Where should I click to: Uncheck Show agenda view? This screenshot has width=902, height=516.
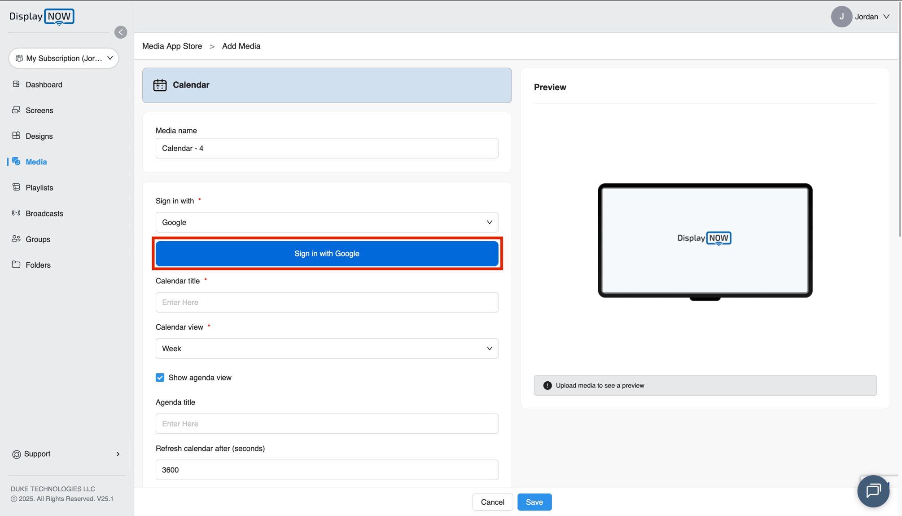pyautogui.click(x=160, y=377)
